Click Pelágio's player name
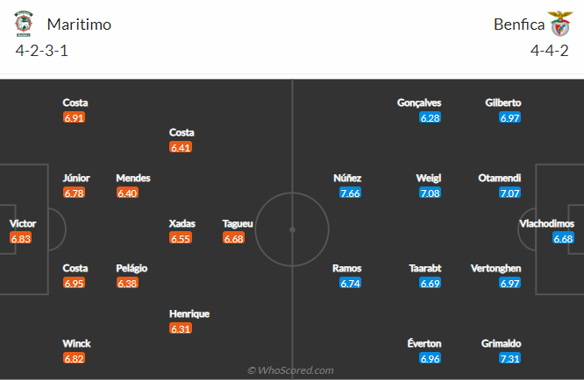Viewport: 584px width, 380px height. [x=132, y=268]
